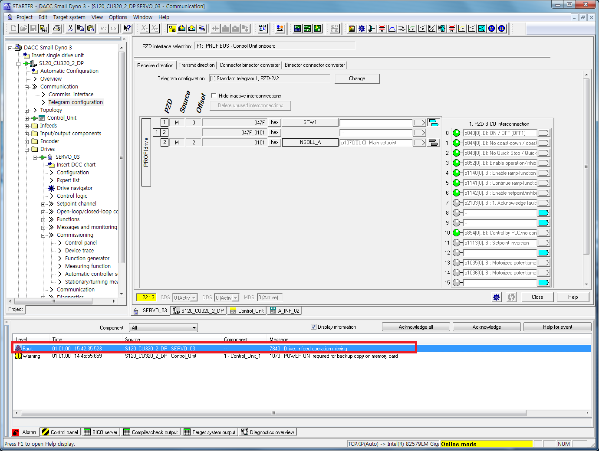Click the load to PG upload icon

point(192,29)
